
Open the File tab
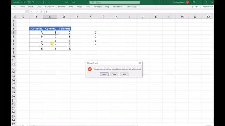point(14,7)
